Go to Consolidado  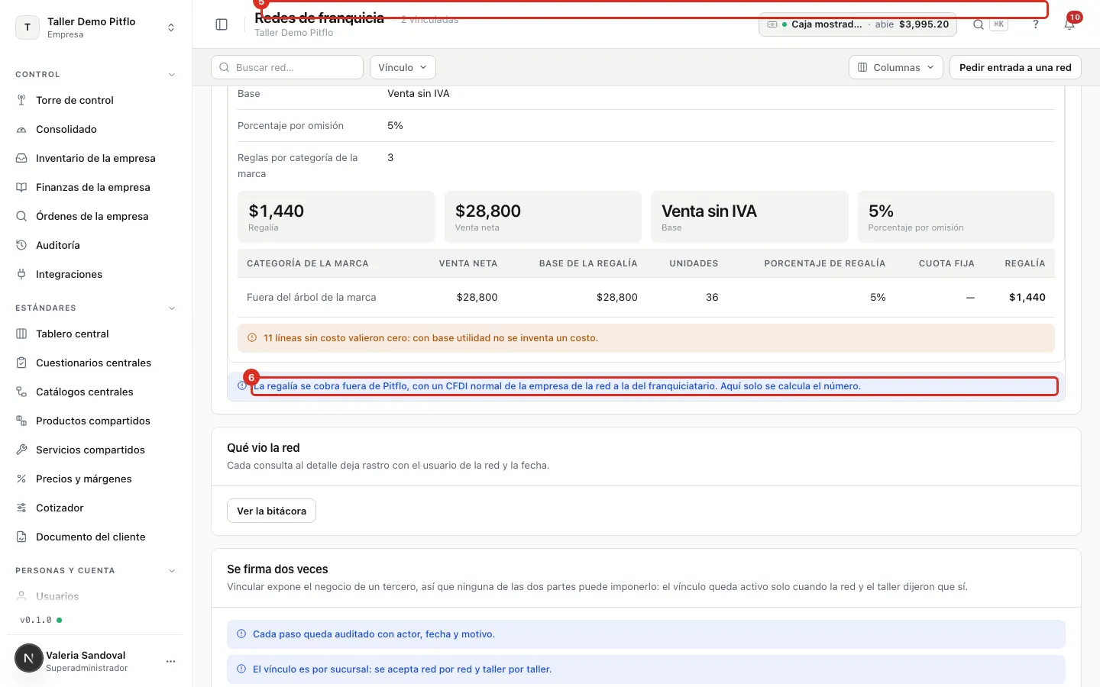95,129
